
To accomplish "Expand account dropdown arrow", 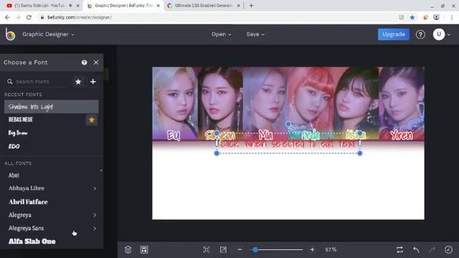I will pos(449,34).
